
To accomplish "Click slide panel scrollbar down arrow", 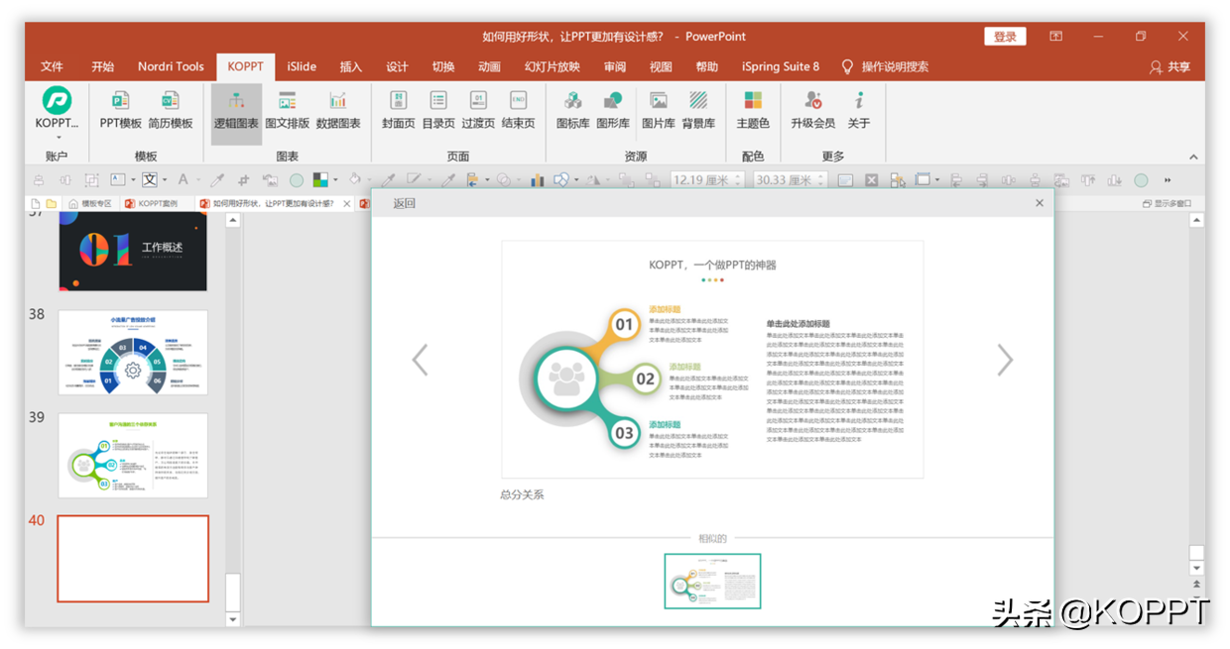I will 233,619.
